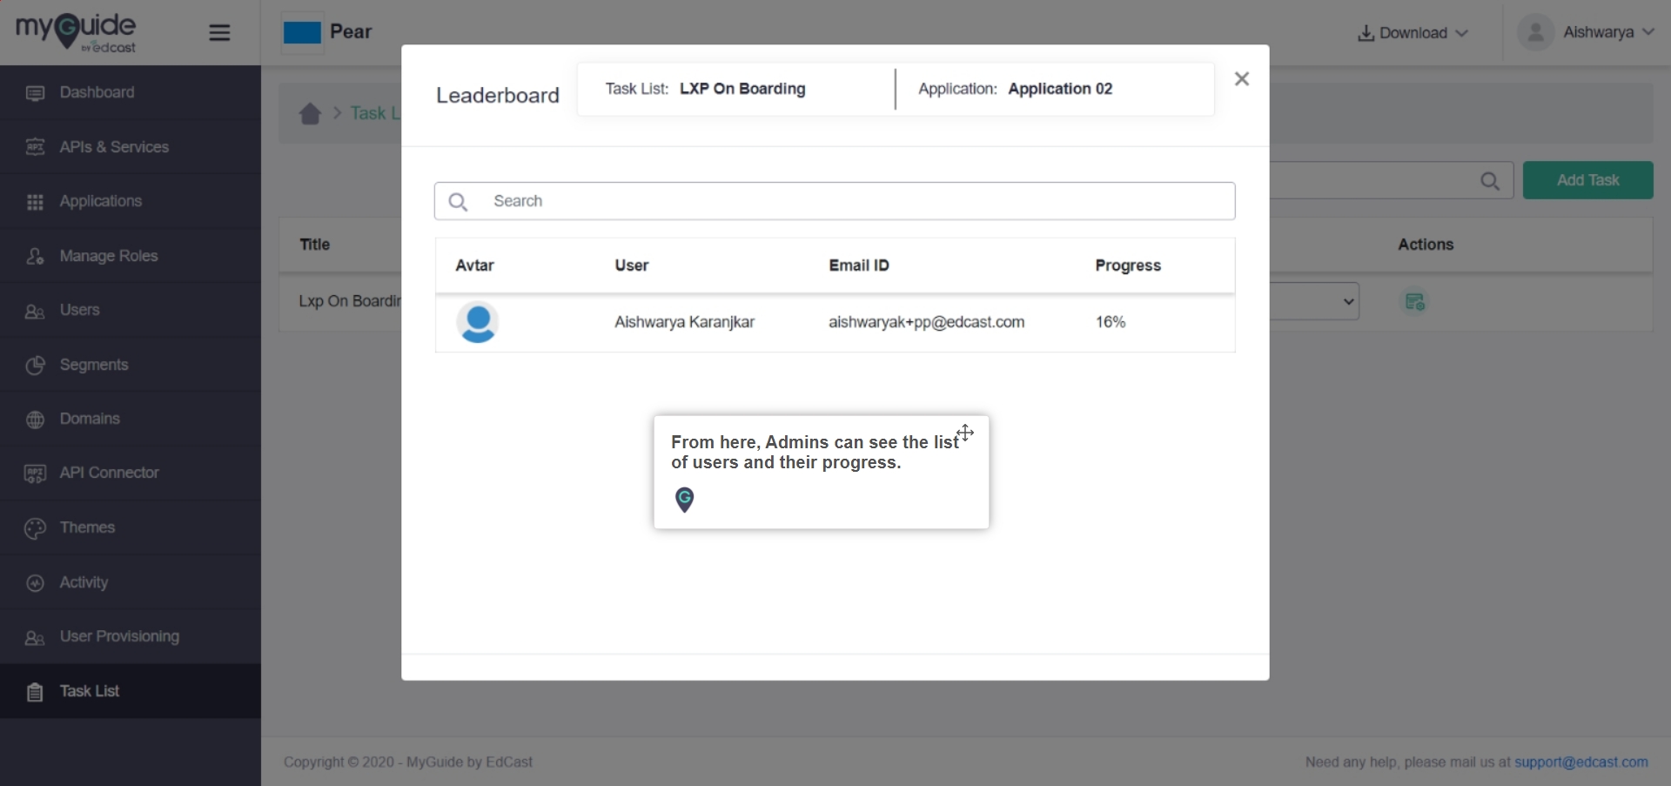Click the Themes palette icon
The width and height of the screenshot is (1671, 786).
click(x=35, y=528)
